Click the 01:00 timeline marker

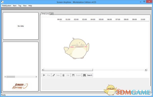[x=68, y=20]
